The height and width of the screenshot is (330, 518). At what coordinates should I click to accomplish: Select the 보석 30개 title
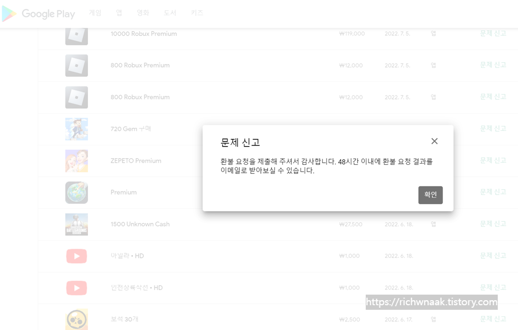pos(124,319)
